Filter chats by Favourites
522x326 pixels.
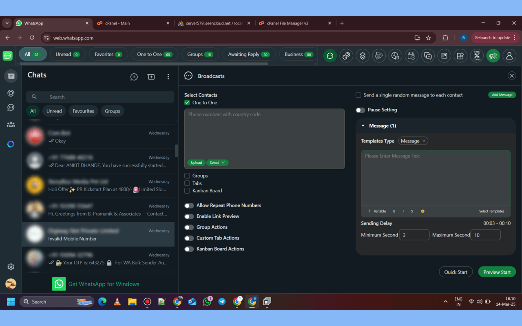click(83, 111)
